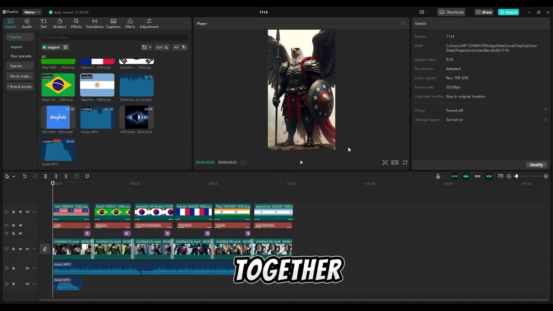Image resolution: width=553 pixels, height=311 pixels.
Task: Click the player scan-focus frame icon
Action: tap(385, 162)
